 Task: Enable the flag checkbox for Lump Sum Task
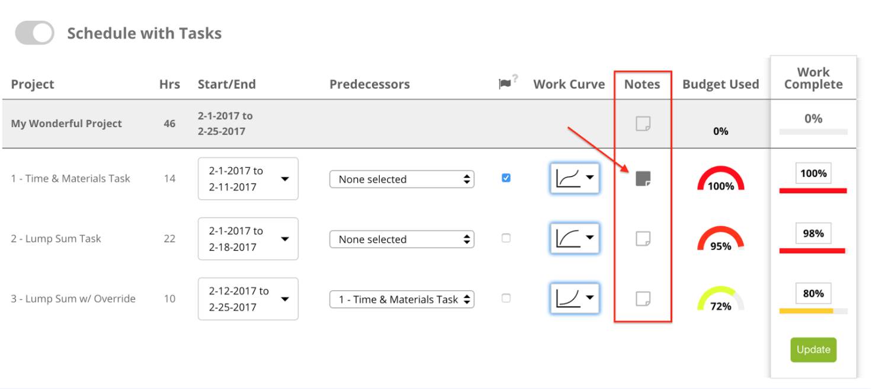(x=506, y=237)
